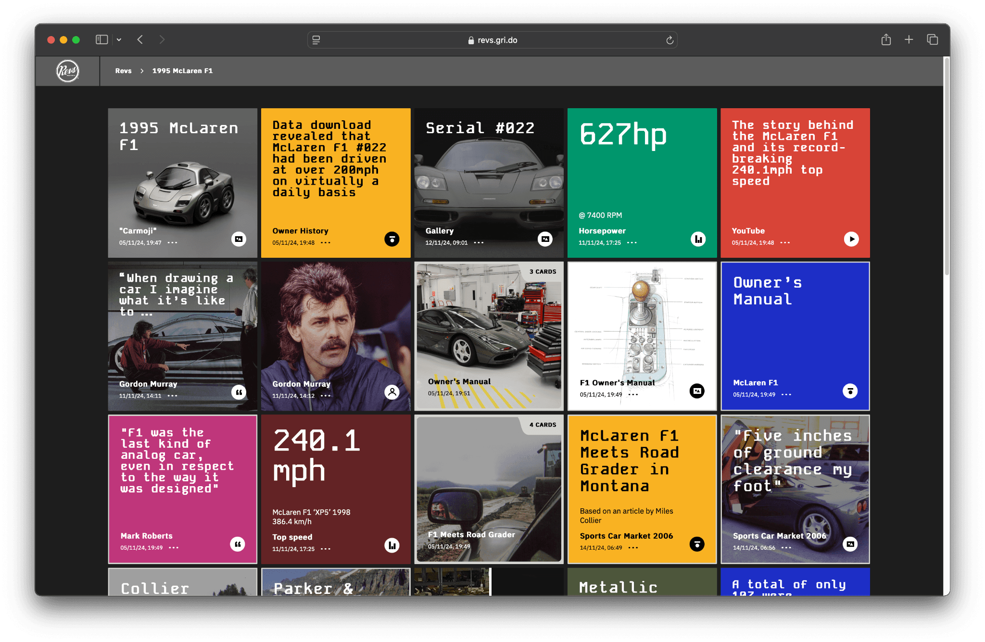This screenshot has width=985, height=642.
Task: Click the revs.gri.do address bar
Action: tap(492, 40)
